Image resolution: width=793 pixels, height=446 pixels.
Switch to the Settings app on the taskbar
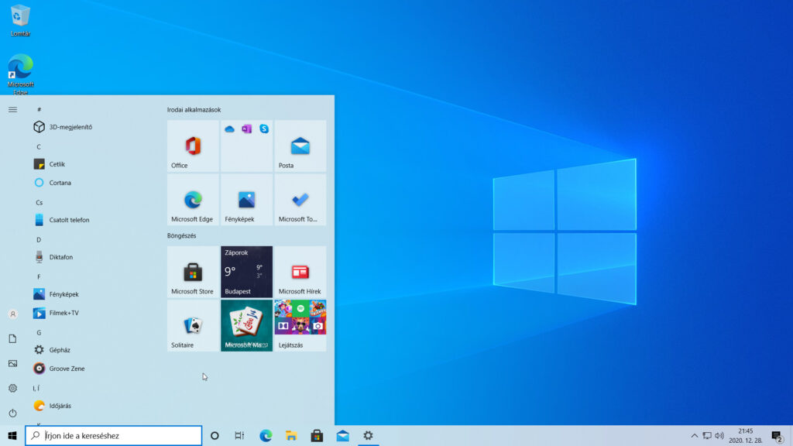coord(368,435)
